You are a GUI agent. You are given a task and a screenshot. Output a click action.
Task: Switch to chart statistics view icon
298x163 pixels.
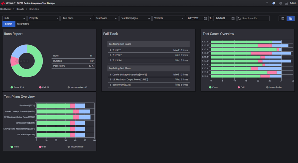[x=291, y=18]
